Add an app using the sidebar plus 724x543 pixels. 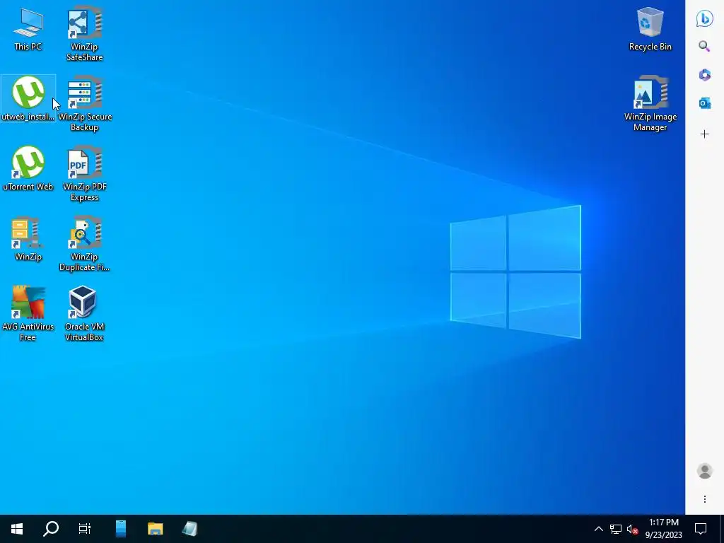[x=705, y=134]
